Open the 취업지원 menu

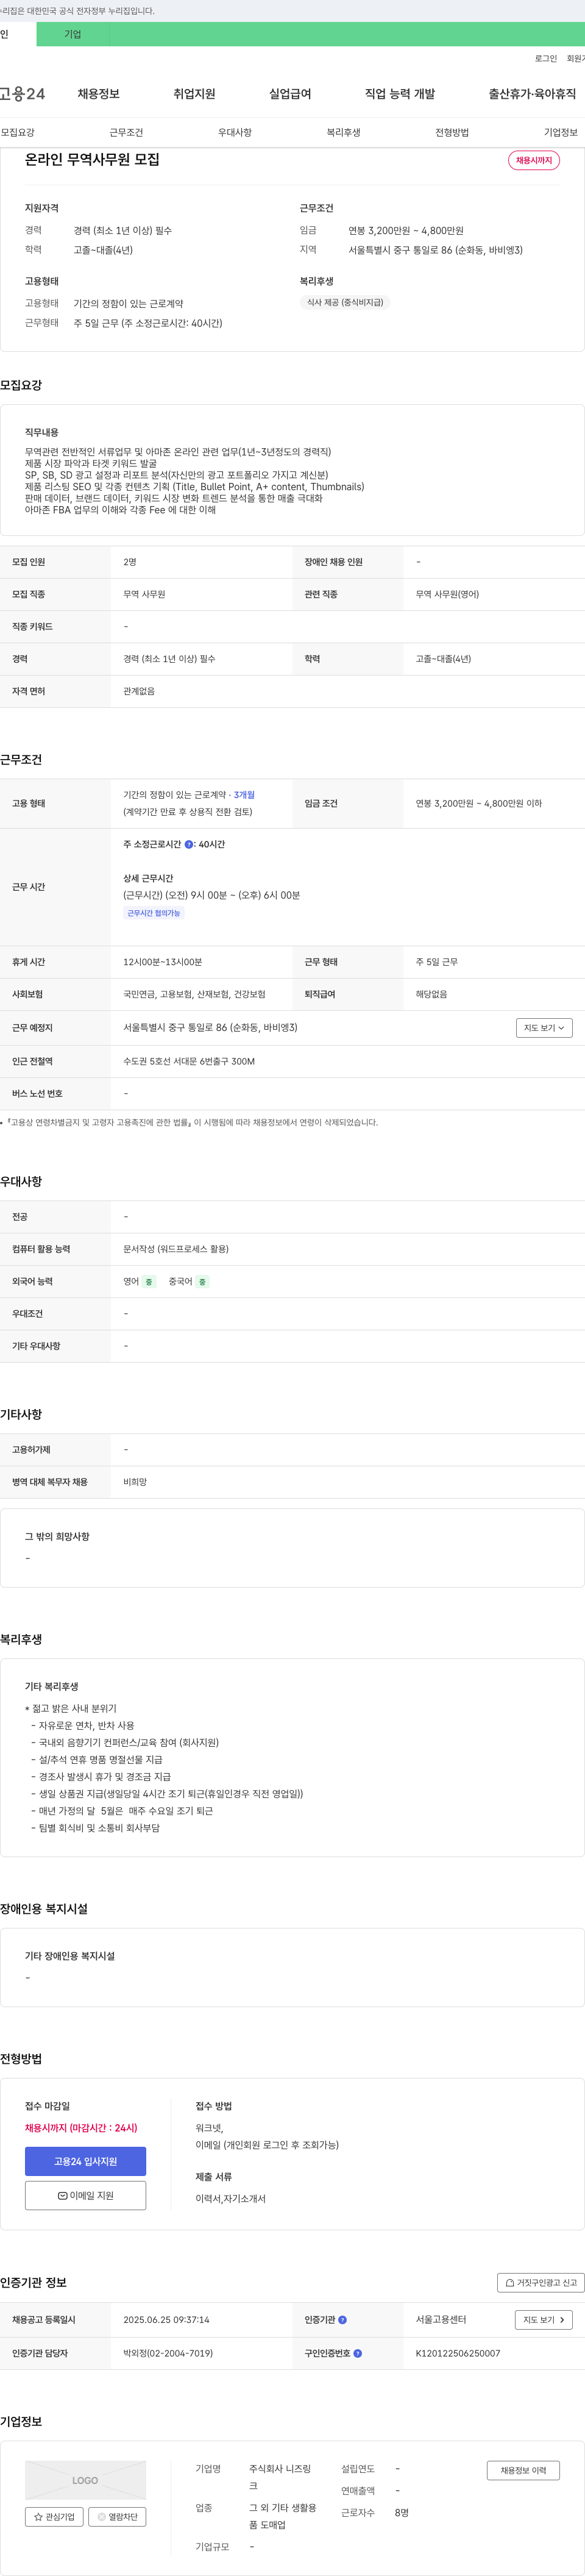coord(194,94)
